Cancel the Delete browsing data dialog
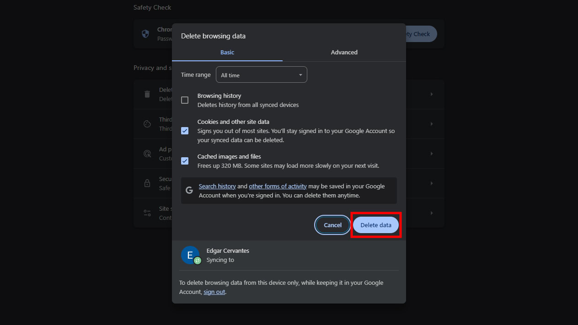Screen dimensions: 578x325 (332, 225)
